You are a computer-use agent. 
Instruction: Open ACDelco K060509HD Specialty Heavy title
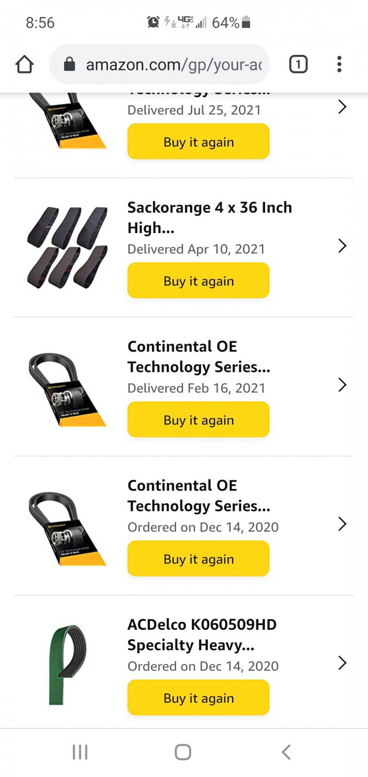pyautogui.click(x=202, y=635)
